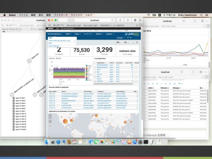Screen dimensions: 212x159
Task: Open the 個人用アプリ bookmark in front window
Action: [x=59, y=25]
